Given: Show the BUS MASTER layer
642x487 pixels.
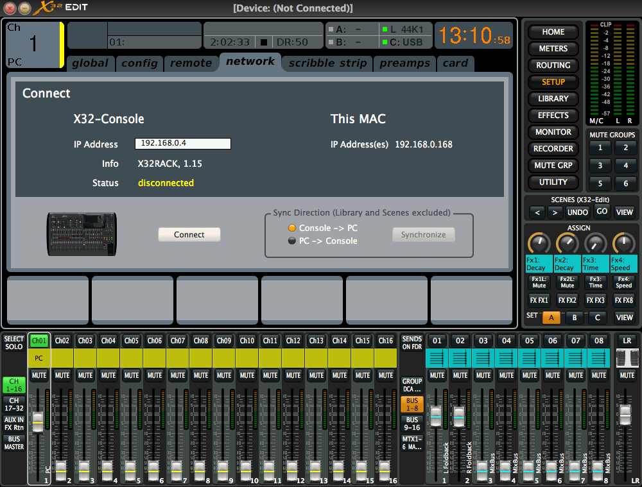Looking at the screenshot, I should (x=14, y=443).
